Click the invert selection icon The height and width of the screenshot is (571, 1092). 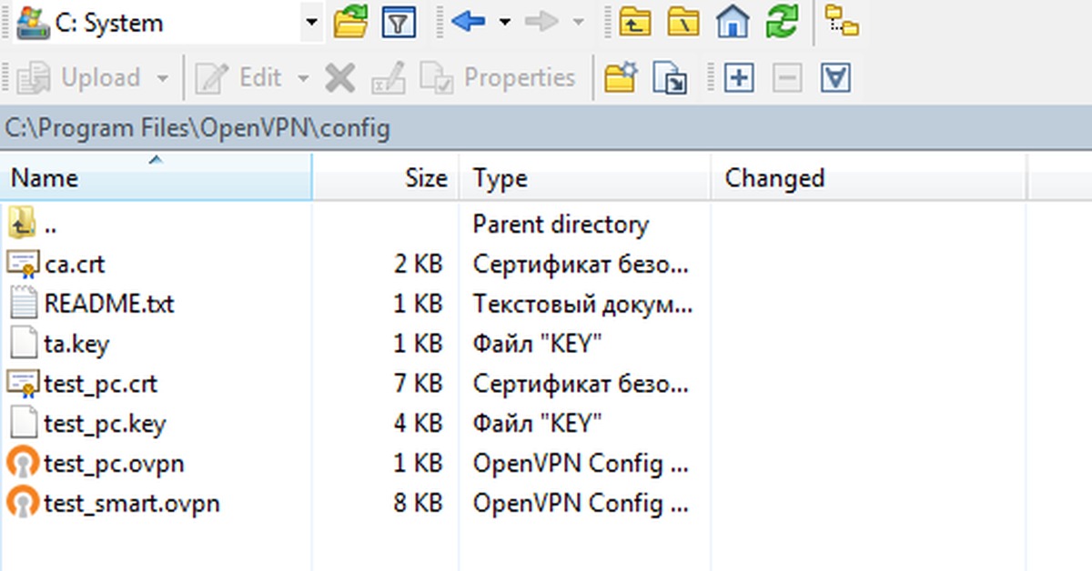(x=835, y=78)
